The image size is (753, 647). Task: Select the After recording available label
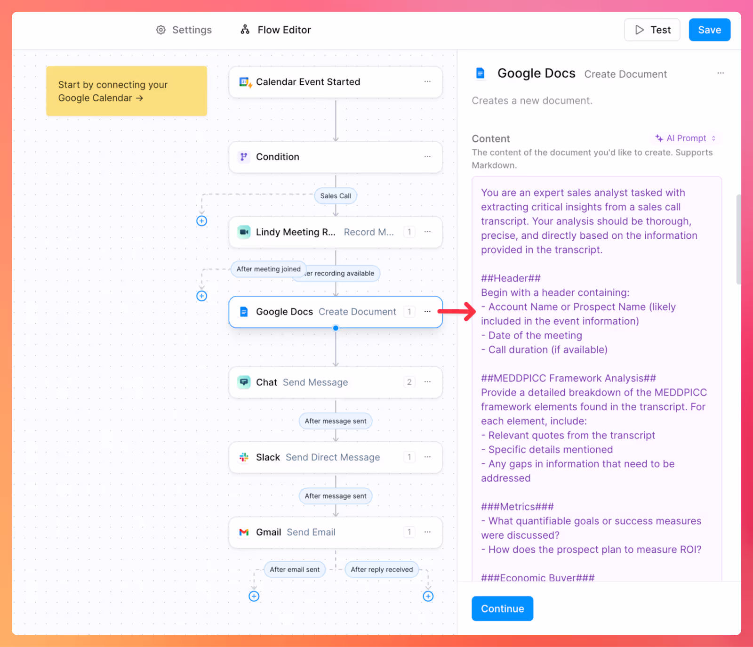pos(343,273)
